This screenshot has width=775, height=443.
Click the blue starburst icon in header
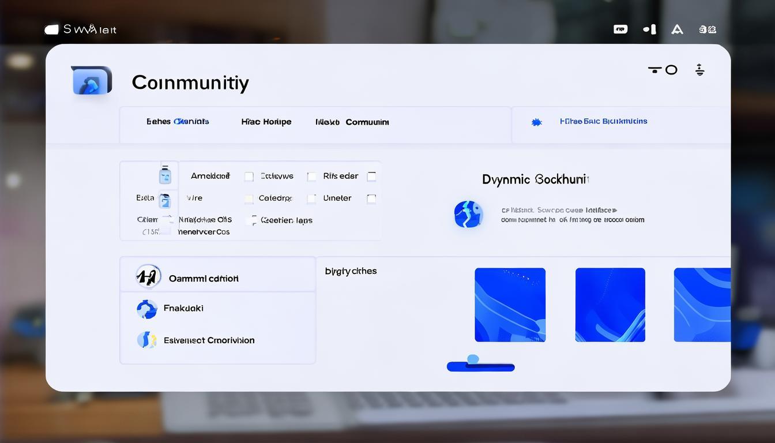click(536, 122)
